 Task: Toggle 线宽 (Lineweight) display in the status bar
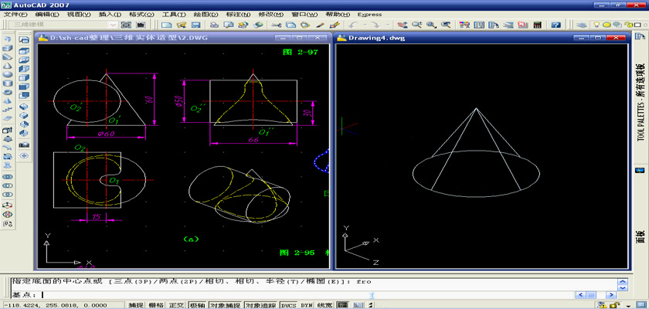click(325, 305)
